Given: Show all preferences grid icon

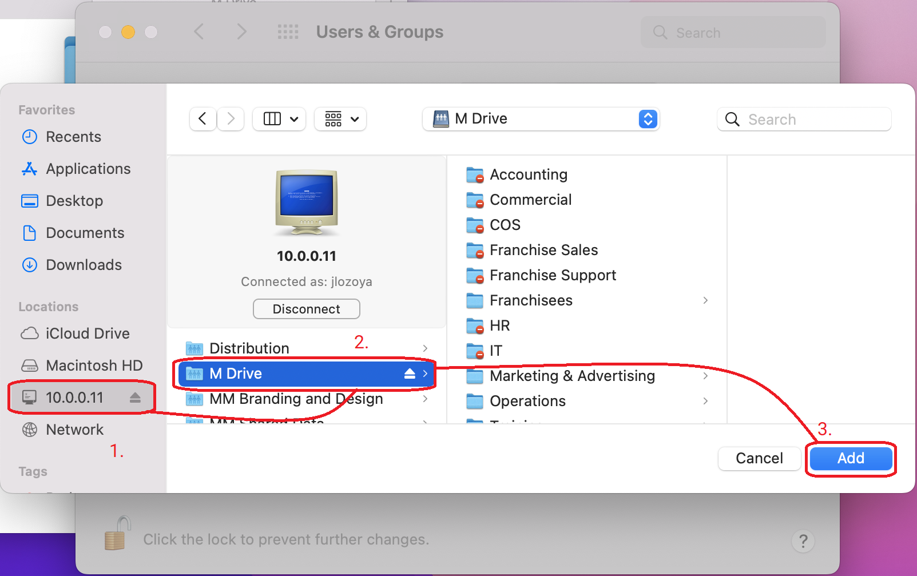Looking at the screenshot, I should [288, 32].
